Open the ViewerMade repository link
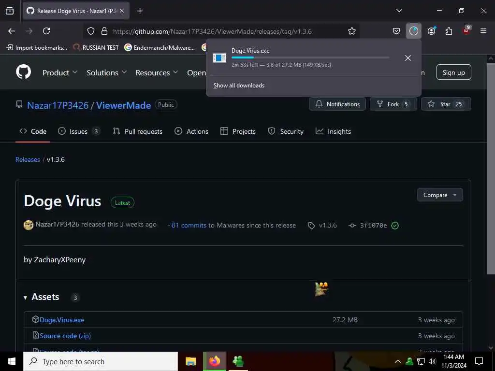The height and width of the screenshot is (371, 495). tap(123, 105)
